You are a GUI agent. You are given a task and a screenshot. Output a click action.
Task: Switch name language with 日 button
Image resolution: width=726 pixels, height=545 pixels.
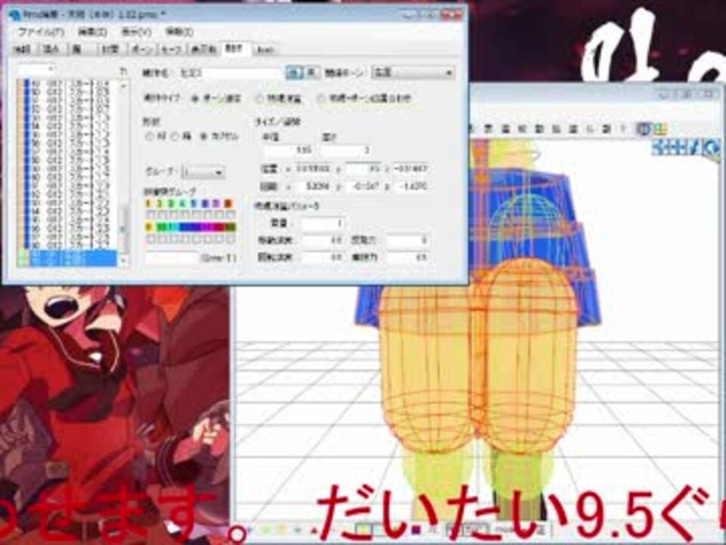click(294, 73)
